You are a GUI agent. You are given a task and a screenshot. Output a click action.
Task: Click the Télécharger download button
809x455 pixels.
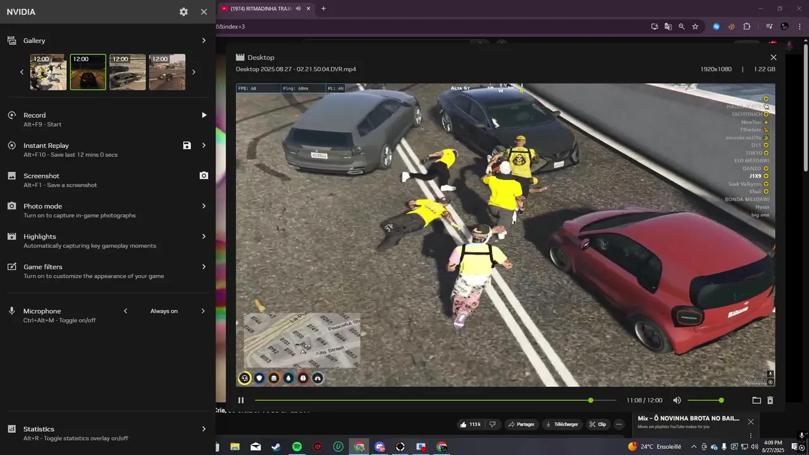point(561,424)
